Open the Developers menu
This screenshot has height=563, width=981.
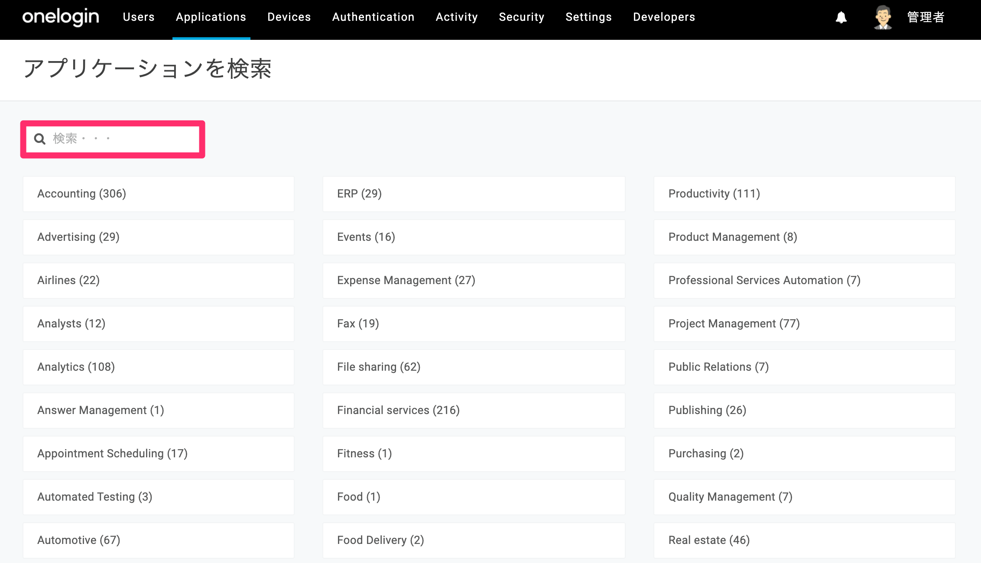pyautogui.click(x=664, y=17)
